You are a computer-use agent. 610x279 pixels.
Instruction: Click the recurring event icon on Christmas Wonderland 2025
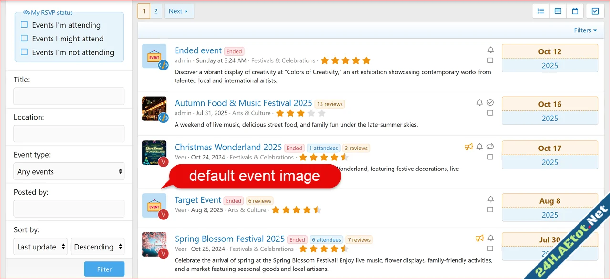point(490,147)
